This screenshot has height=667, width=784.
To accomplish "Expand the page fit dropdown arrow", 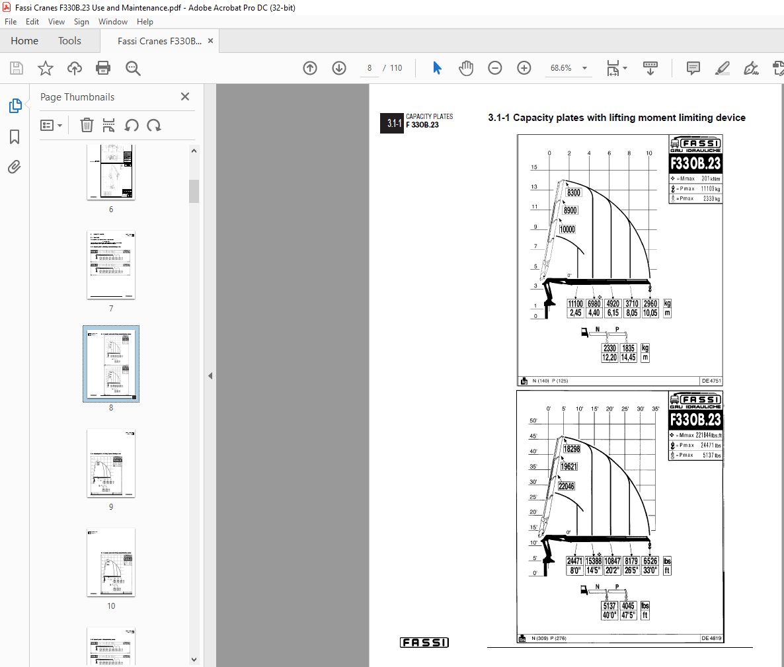I will (x=625, y=68).
